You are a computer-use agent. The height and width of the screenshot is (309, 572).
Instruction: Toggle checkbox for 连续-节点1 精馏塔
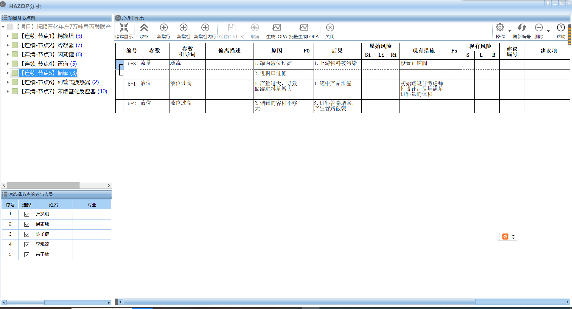15,36
